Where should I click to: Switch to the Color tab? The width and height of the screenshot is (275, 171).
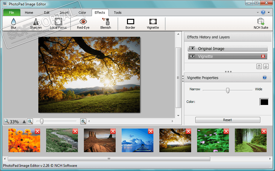tap(82, 13)
